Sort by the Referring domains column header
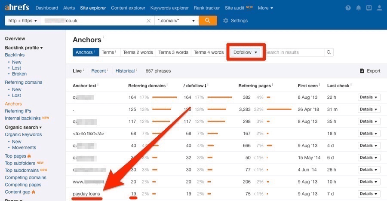The height and width of the screenshot is (201, 387). [145, 85]
